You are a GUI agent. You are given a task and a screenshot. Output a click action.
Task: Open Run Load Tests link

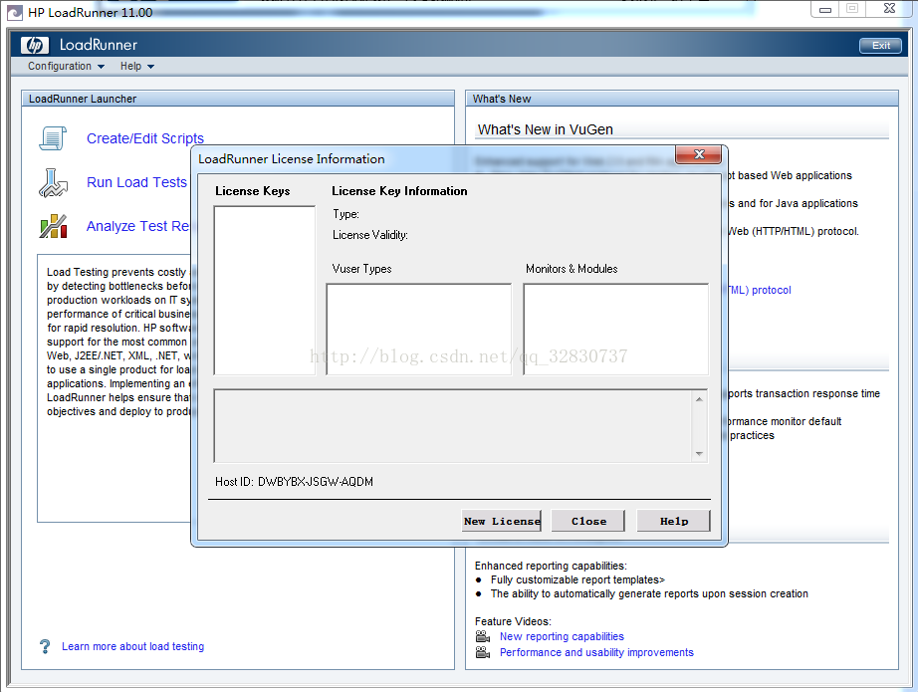click(x=136, y=182)
